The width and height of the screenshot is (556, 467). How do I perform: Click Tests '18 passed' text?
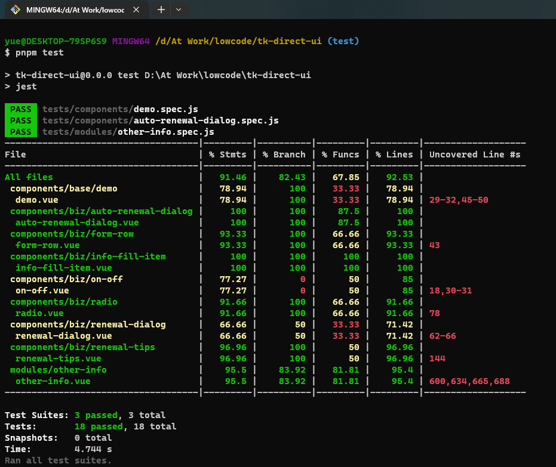[99, 426]
